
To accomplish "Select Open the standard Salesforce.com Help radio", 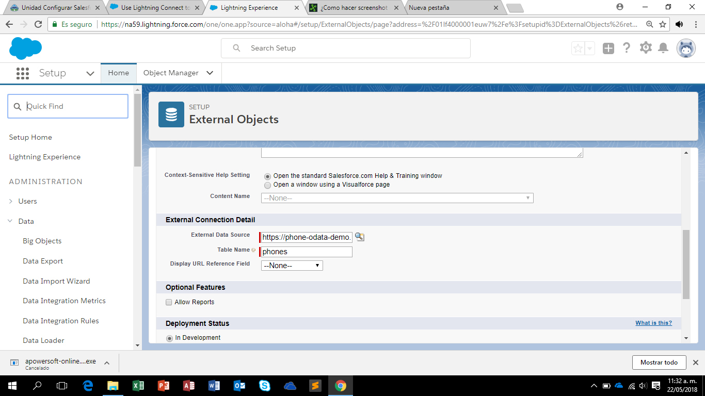I will 267,176.
